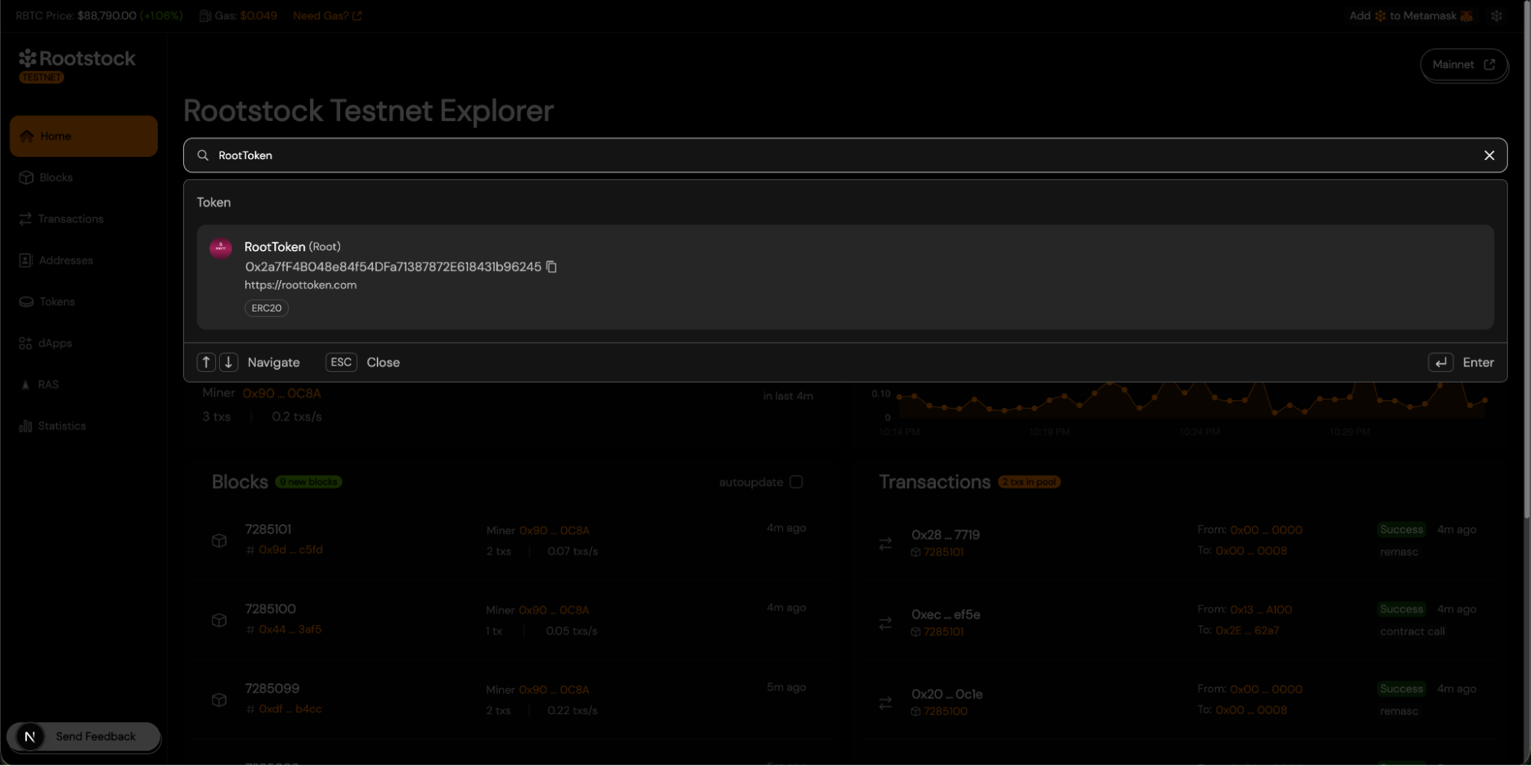
Task: Copy the RootToken contract address
Action: 551,267
